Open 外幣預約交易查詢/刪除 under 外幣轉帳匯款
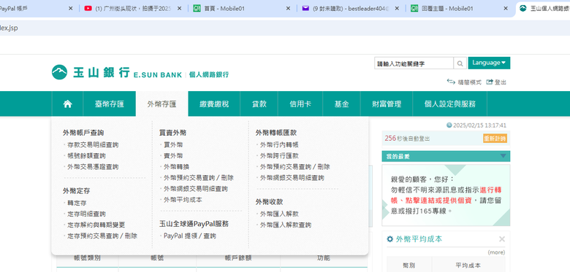This screenshot has height=272, width=570. click(294, 167)
